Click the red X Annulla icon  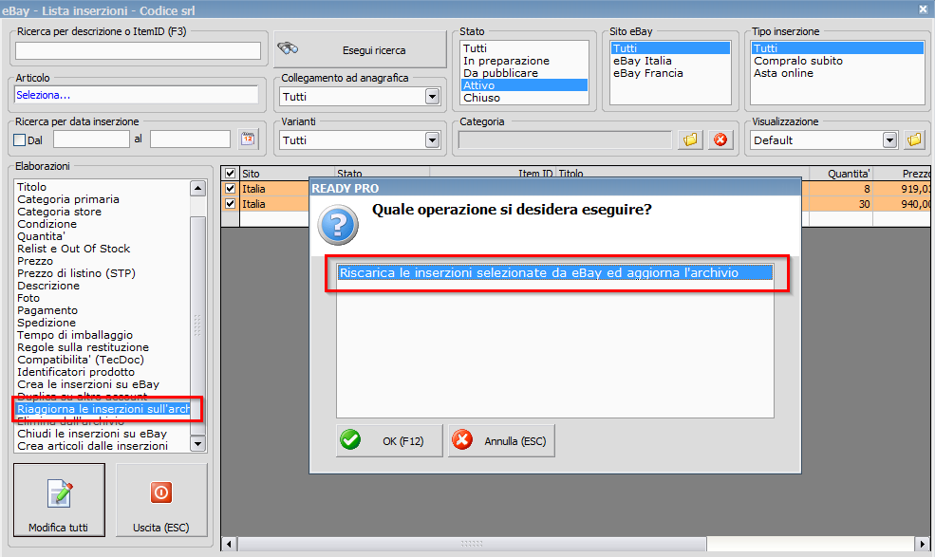click(x=462, y=440)
